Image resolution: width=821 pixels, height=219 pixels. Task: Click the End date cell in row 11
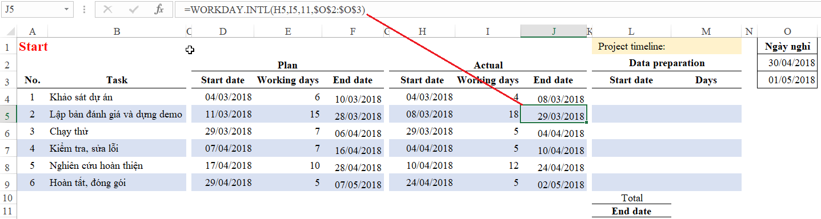[x=631, y=211]
